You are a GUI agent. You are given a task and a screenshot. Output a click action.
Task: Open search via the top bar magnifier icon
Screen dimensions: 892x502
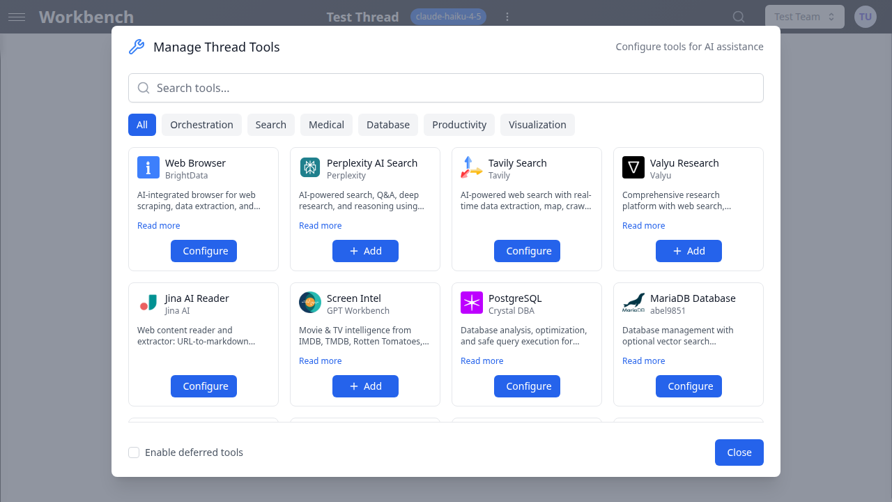coord(737,16)
